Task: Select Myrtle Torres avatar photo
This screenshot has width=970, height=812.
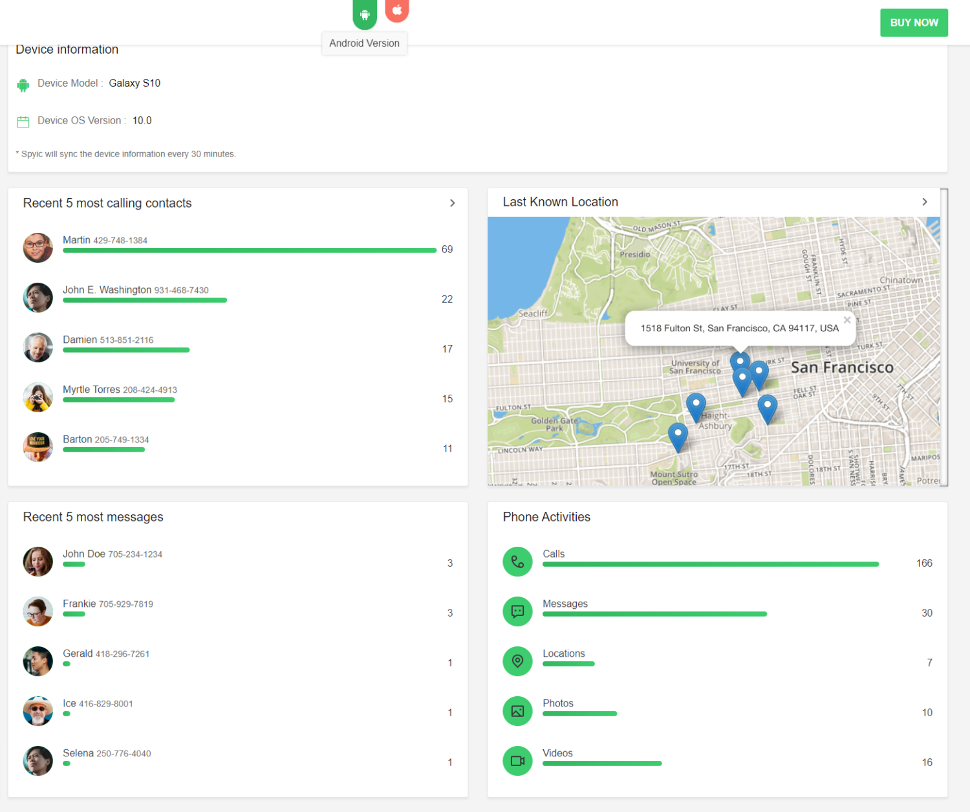Action: (38, 397)
